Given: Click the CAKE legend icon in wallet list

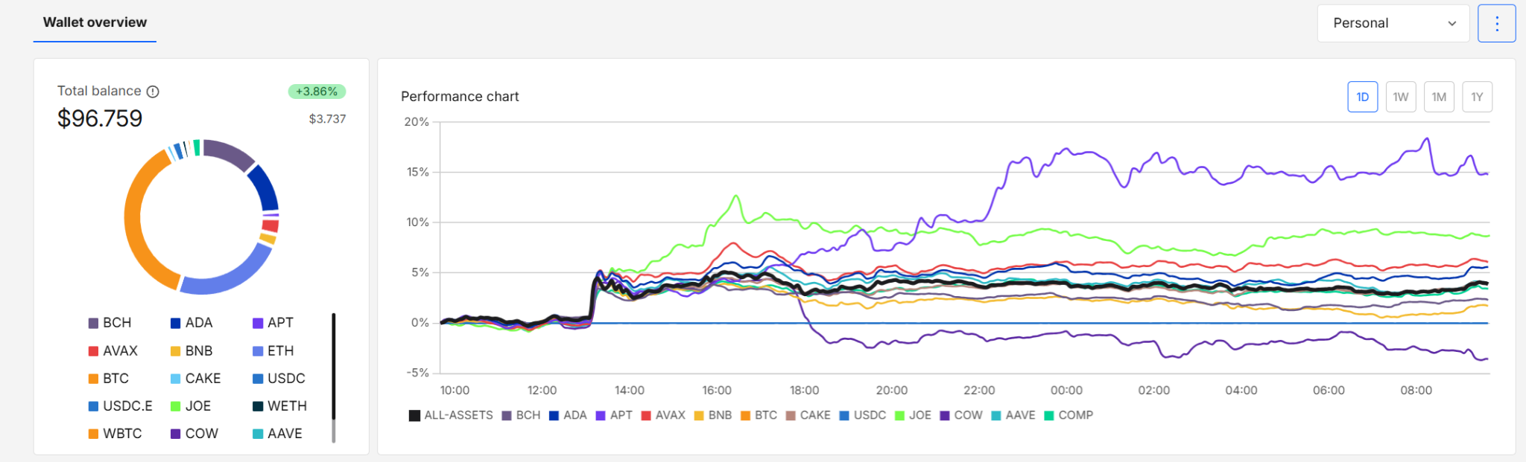Looking at the screenshot, I should 176,379.
